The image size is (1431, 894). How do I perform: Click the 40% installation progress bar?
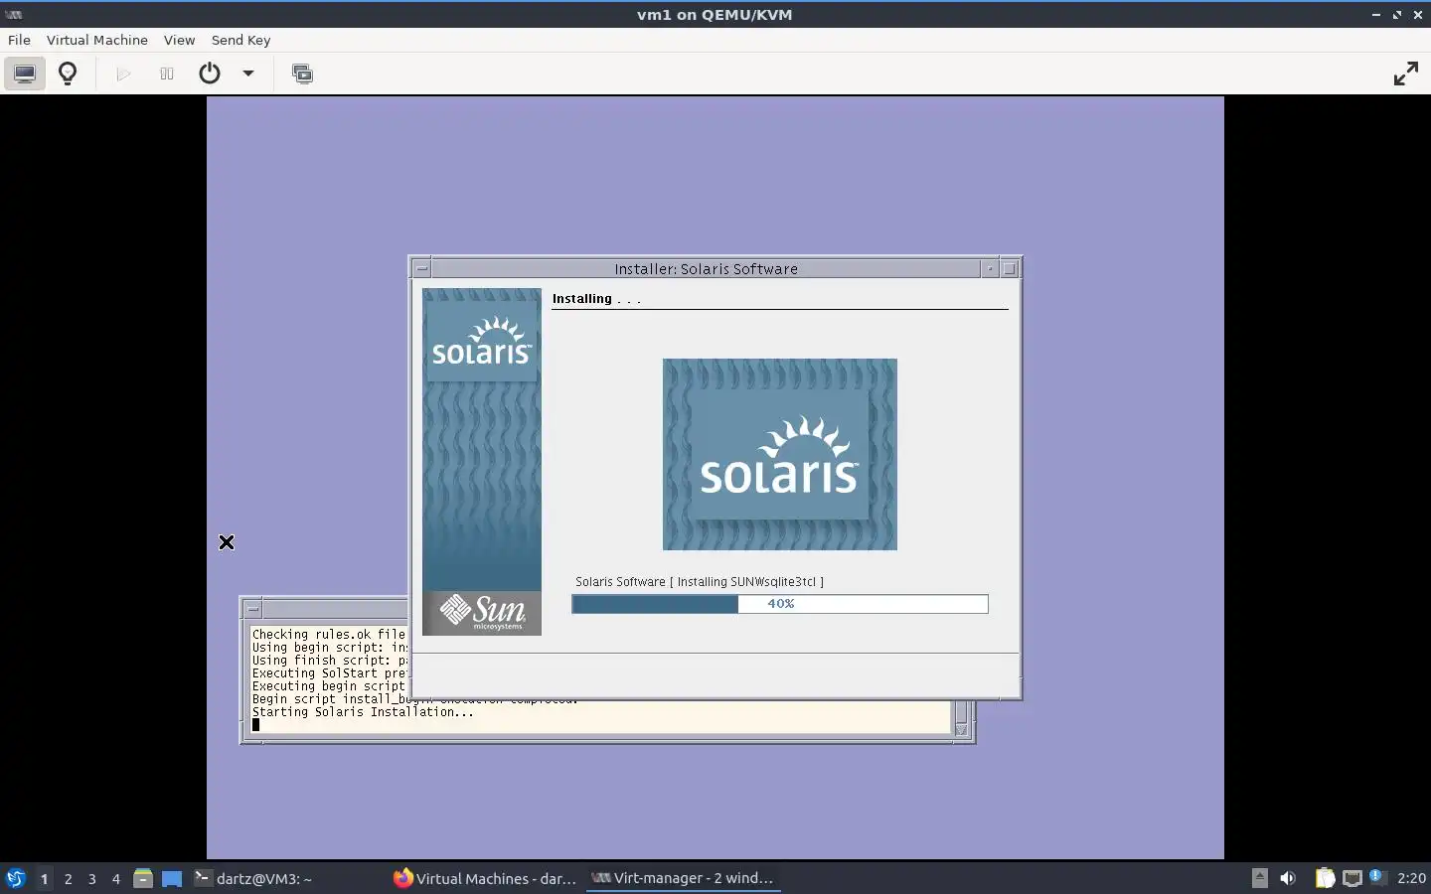click(x=780, y=604)
